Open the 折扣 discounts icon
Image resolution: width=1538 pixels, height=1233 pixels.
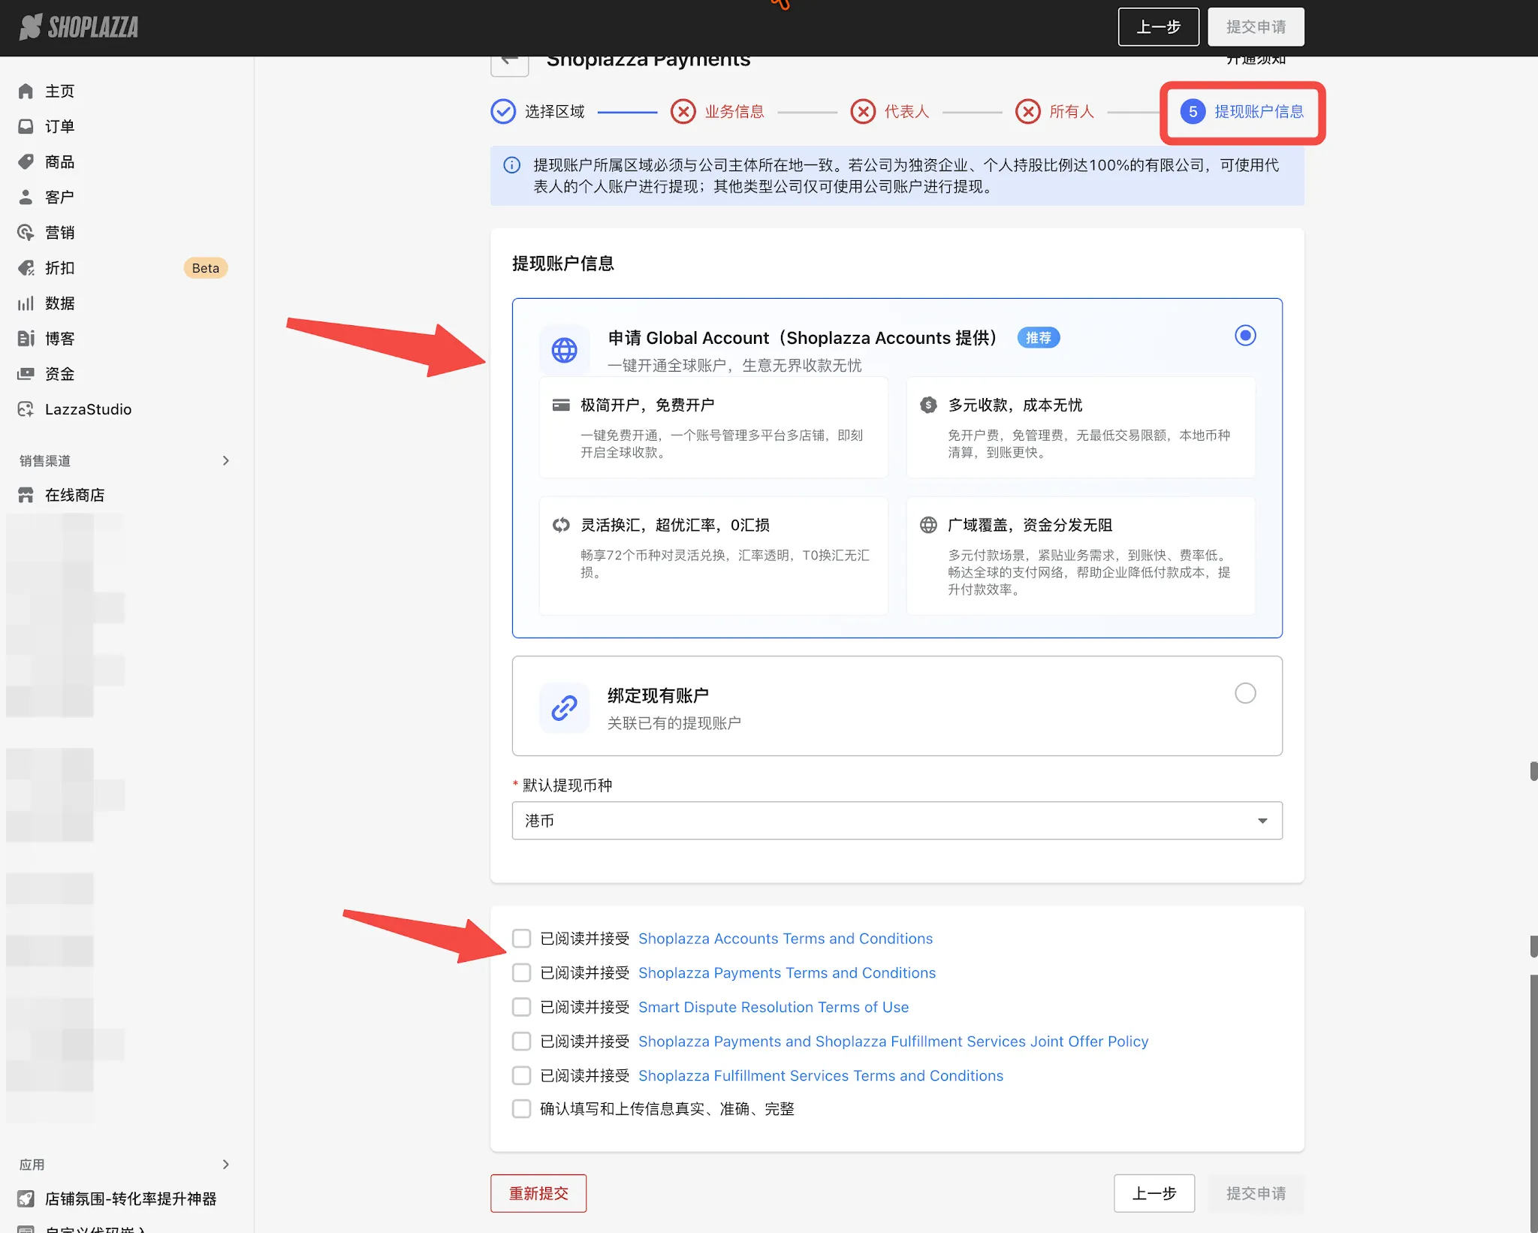tap(26, 267)
